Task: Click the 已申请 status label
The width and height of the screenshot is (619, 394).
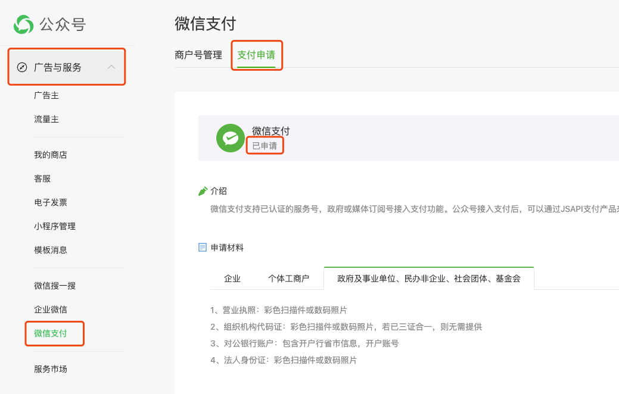Action: tap(265, 146)
